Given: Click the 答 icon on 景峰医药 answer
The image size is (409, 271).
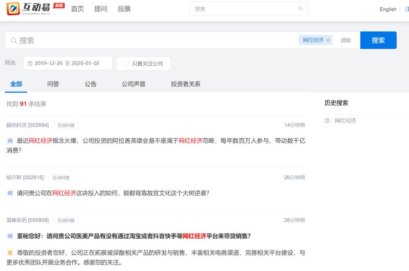Looking at the screenshot, I should pos(10,253).
